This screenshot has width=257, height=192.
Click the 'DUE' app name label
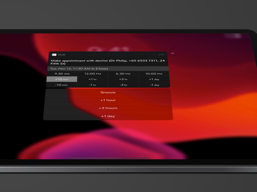(x=62, y=55)
